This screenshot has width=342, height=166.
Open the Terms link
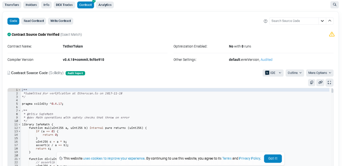[x=227, y=158]
